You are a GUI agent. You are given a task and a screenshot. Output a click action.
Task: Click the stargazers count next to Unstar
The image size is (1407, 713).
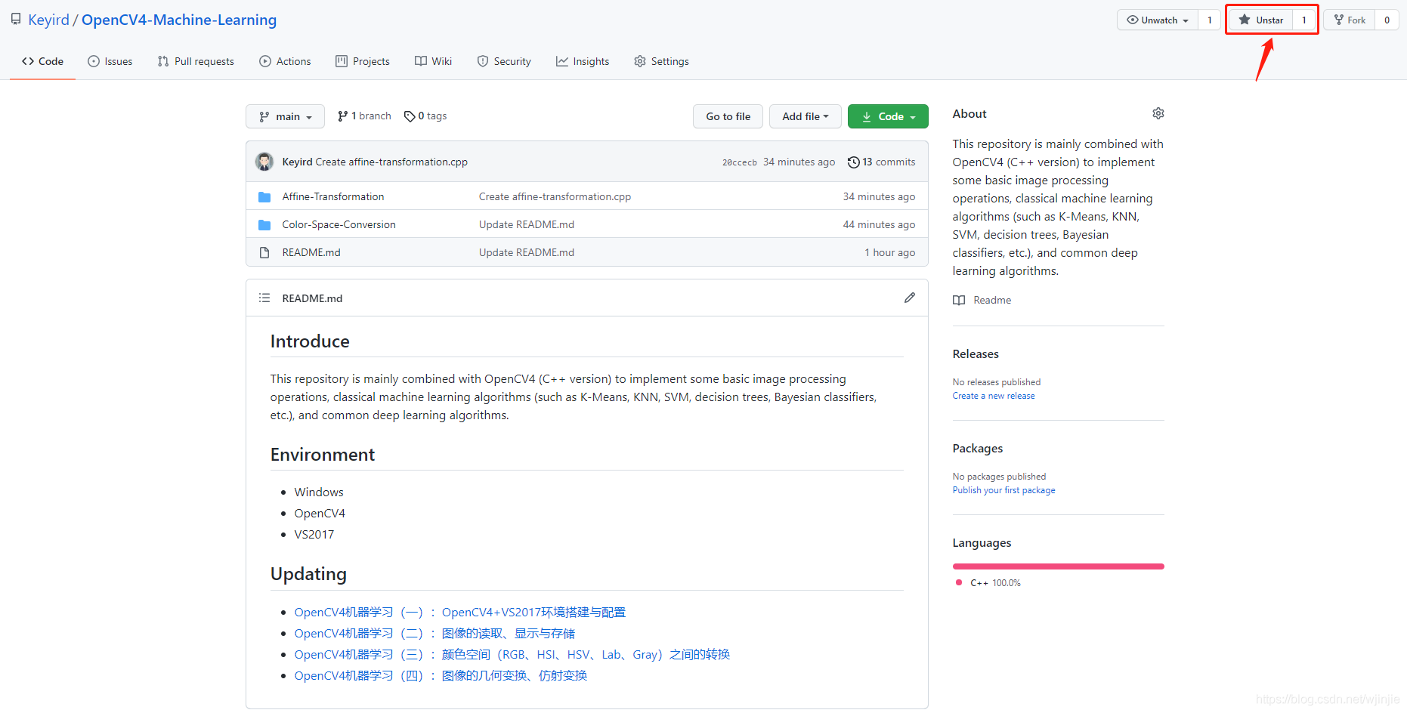click(1304, 20)
